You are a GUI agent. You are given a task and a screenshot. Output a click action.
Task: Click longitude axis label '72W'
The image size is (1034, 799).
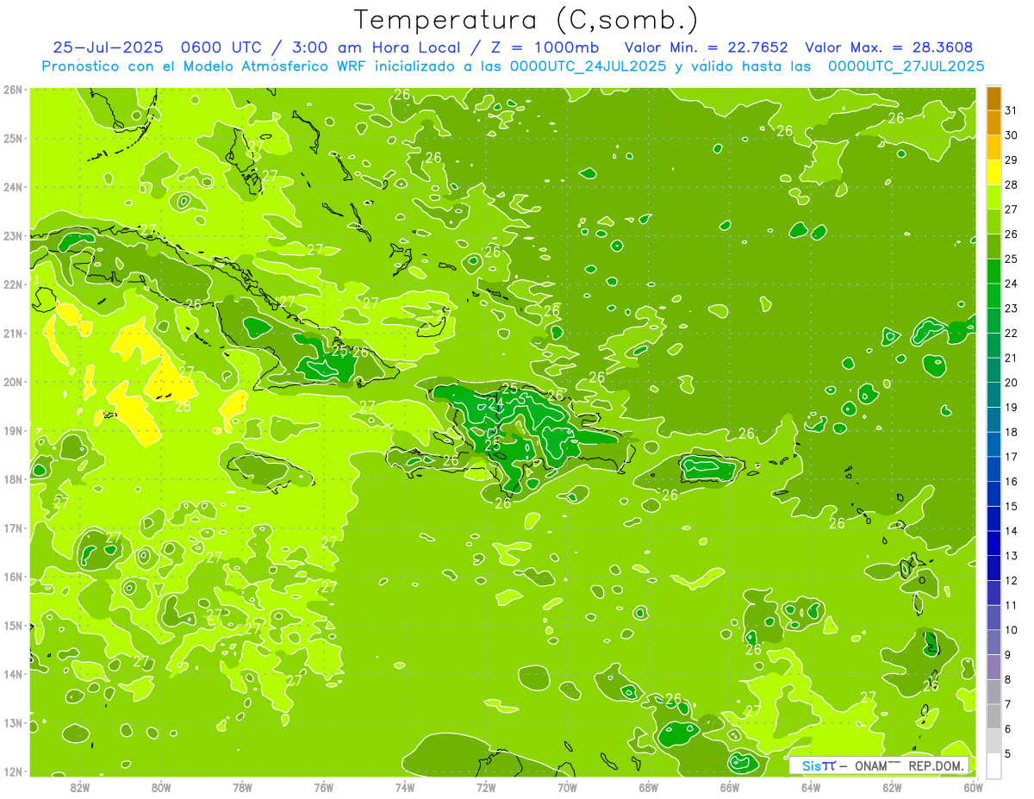coord(486,787)
